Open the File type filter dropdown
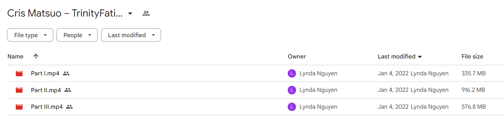Image resolution: width=504 pixels, height=130 pixels. (x=30, y=35)
